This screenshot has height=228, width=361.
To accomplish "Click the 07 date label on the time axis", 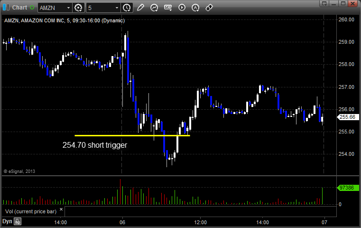I will click(324, 222).
